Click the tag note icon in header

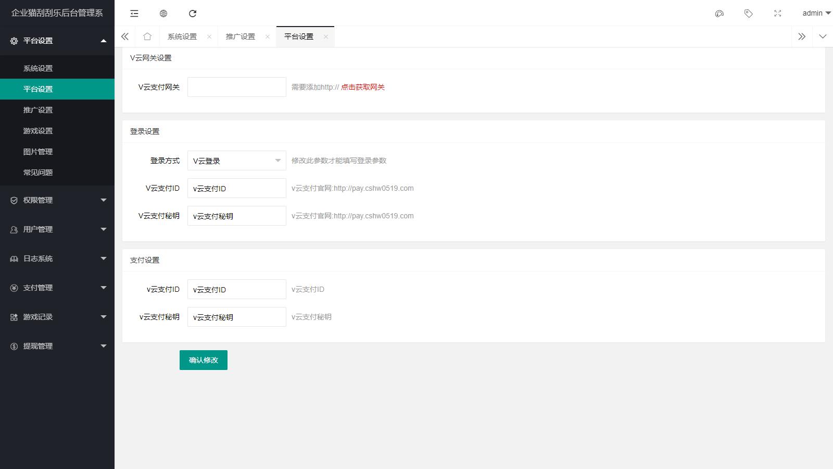(x=749, y=14)
